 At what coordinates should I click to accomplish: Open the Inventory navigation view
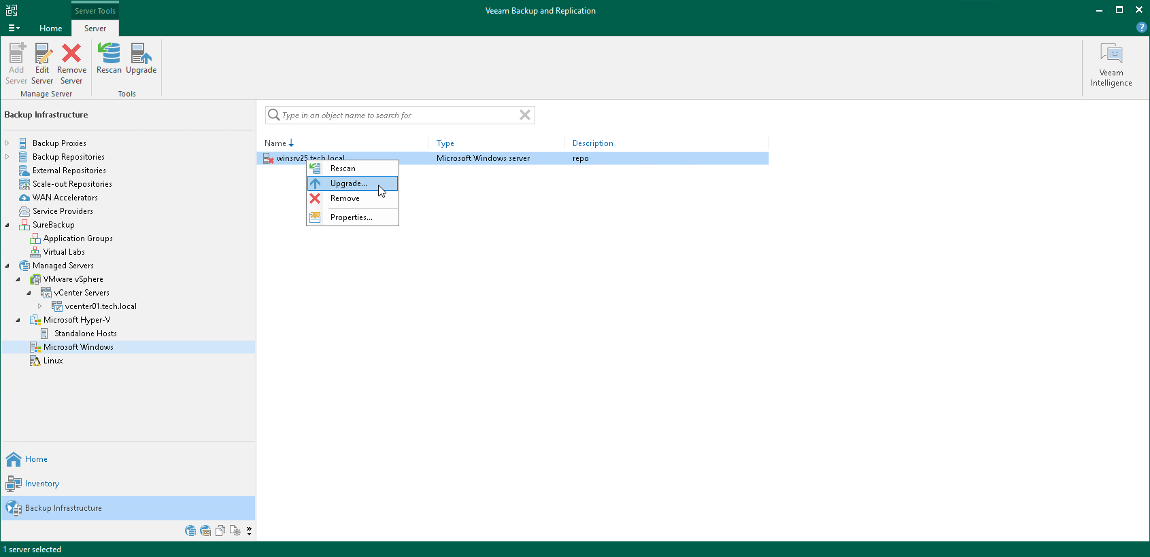tap(128, 484)
